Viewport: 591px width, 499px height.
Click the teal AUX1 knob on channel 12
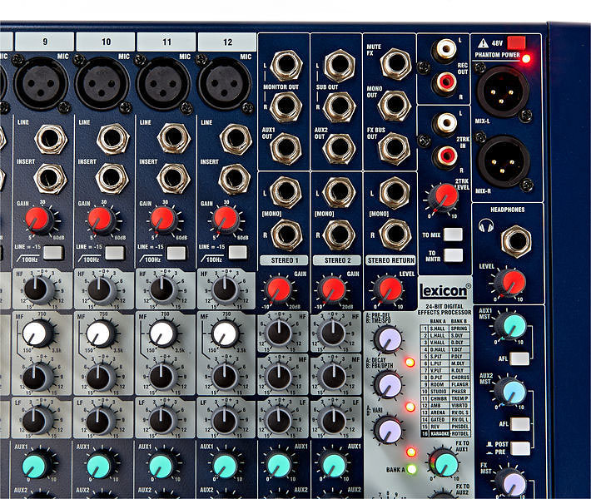pos(225,467)
